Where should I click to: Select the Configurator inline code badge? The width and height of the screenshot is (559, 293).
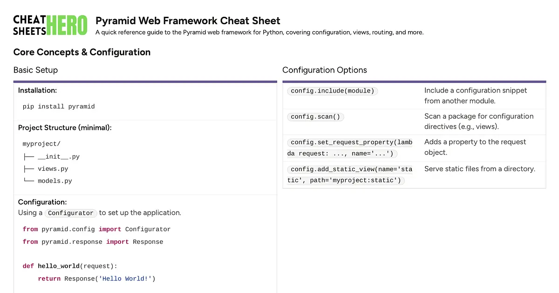pos(70,213)
